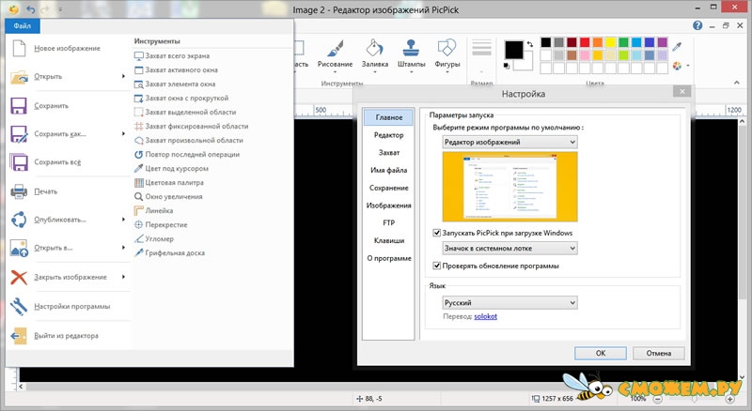Open the color palette wheel icon
This screenshot has height=411, width=752.
pos(677,66)
